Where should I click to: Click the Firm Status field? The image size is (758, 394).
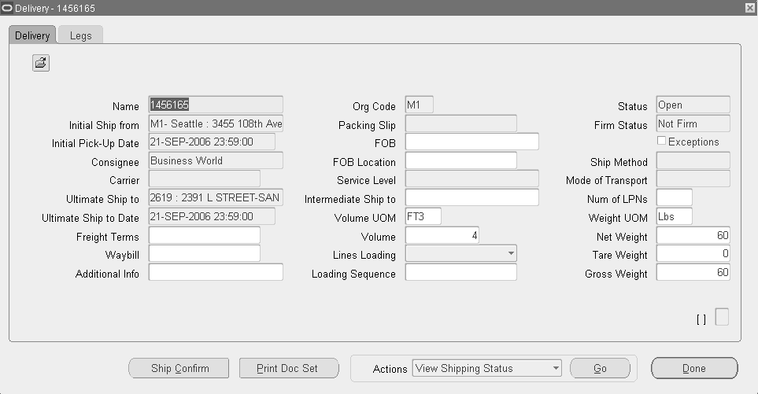(693, 123)
